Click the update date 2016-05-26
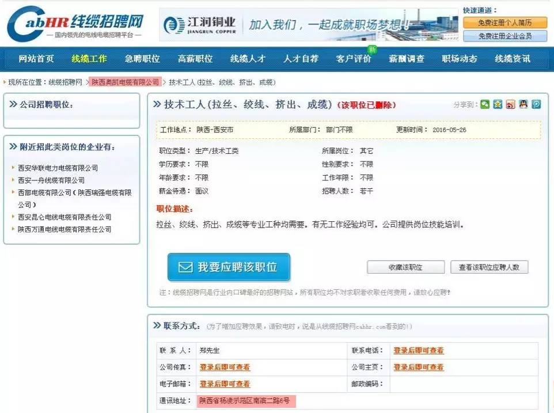The width and height of the screenshot is (554, 413). pos(449,130)
